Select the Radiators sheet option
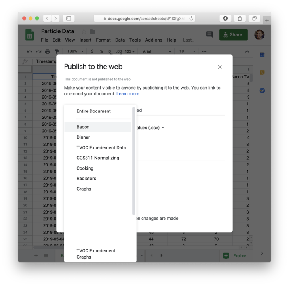This screenshot has height=286, width=289. pyautogui.click(x=86, y=179)
